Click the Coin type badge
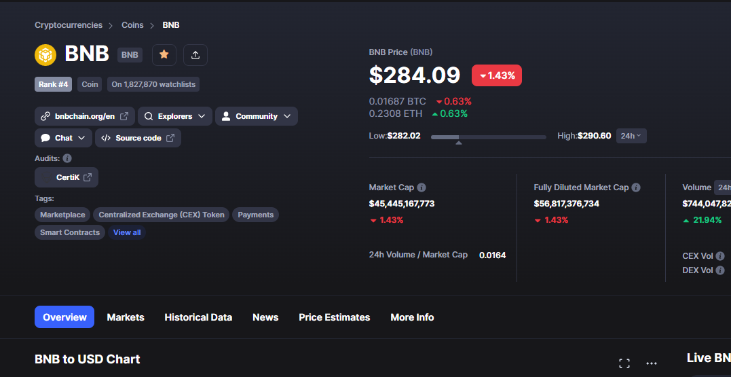731x377 pixels. [90, 84]
